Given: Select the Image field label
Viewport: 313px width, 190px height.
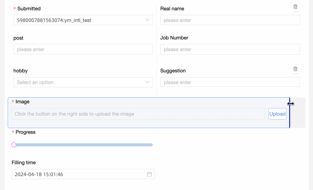Looking at the screenshot, I should click(22, 102).
